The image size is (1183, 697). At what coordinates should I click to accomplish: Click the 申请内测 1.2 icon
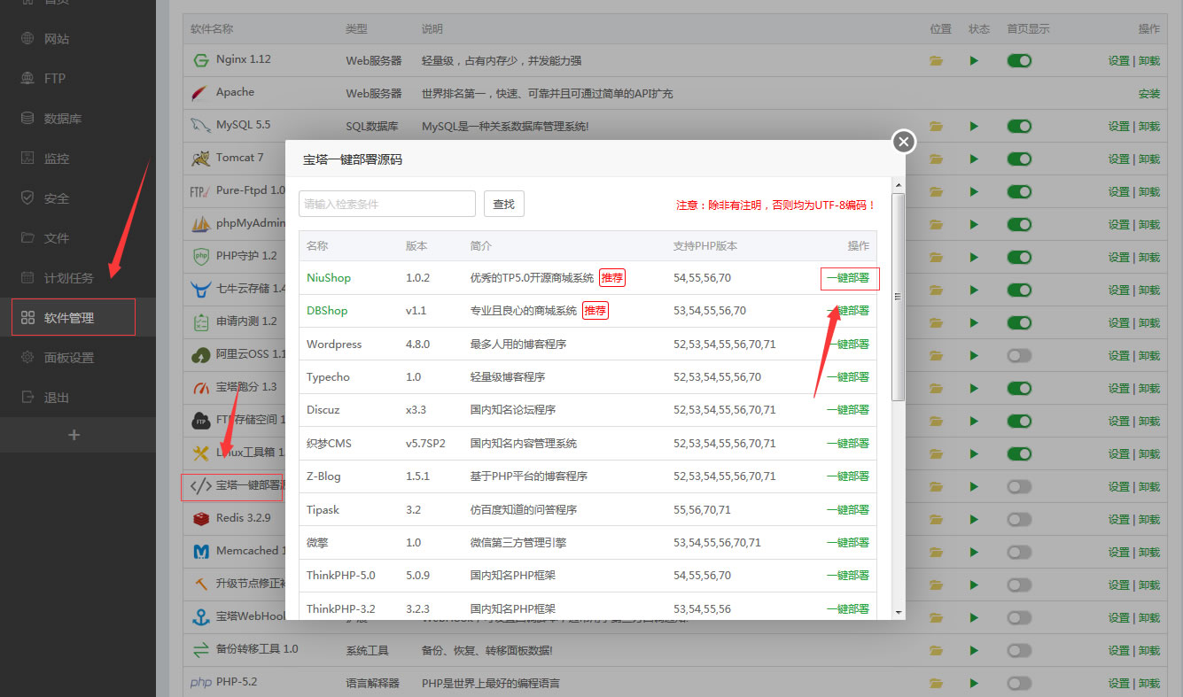(x=200, y=322)
